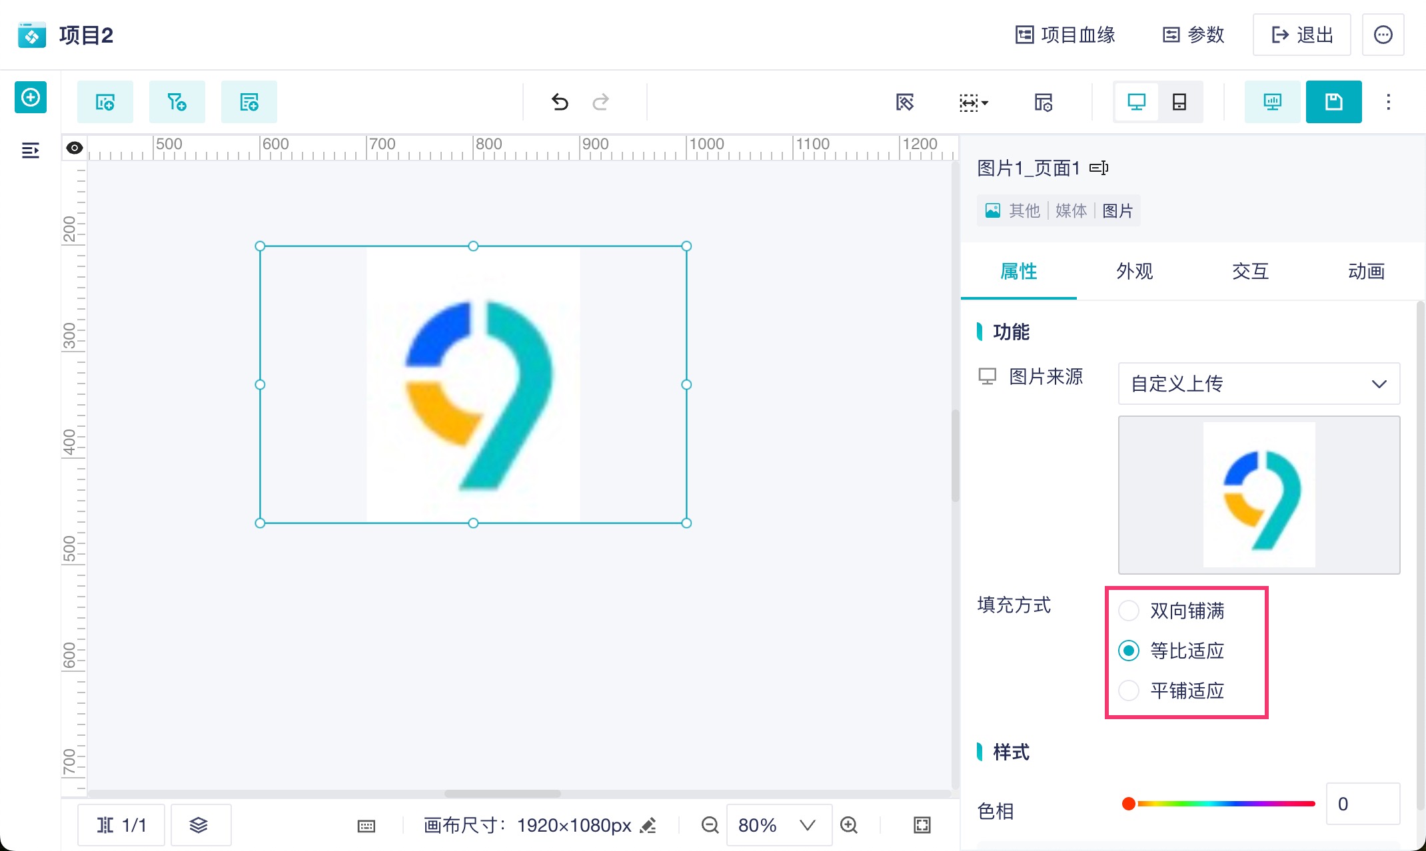Open 图片来源 dropdown 自定义上传
This screenshot has height=851, width=1426.
(x=1258, y=384)
